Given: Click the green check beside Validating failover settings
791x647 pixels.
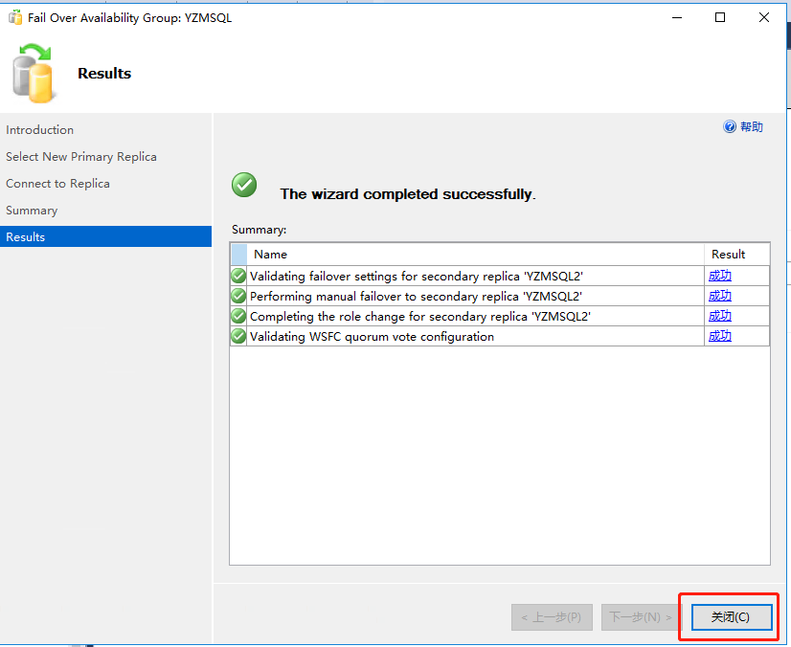Looking at the screenshot, I should click(238, 276).
